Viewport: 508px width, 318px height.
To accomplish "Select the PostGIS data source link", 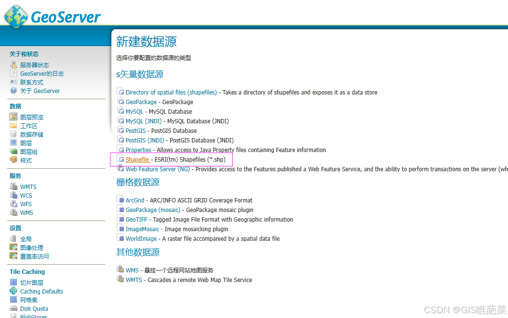I will click(x=136, y=130).
